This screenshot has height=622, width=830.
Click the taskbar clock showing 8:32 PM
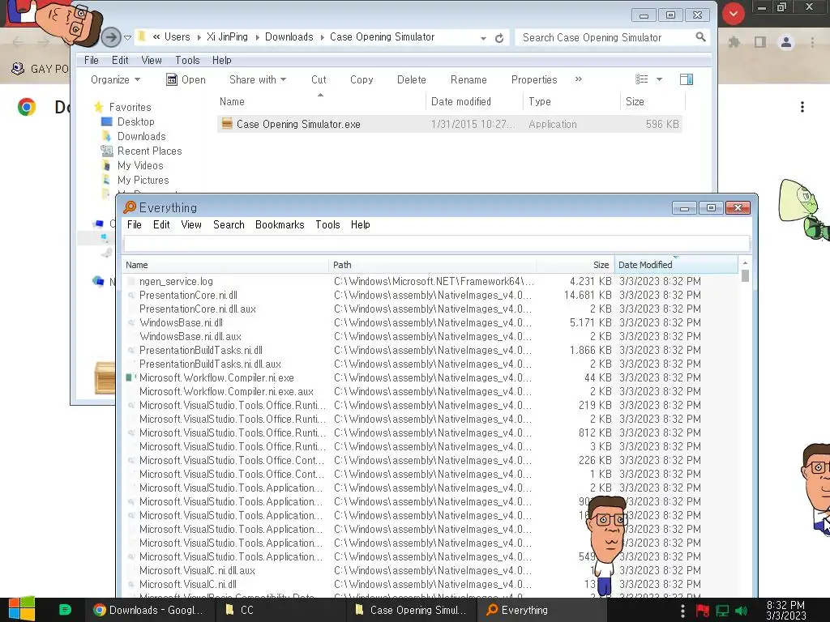click(785, 610)
